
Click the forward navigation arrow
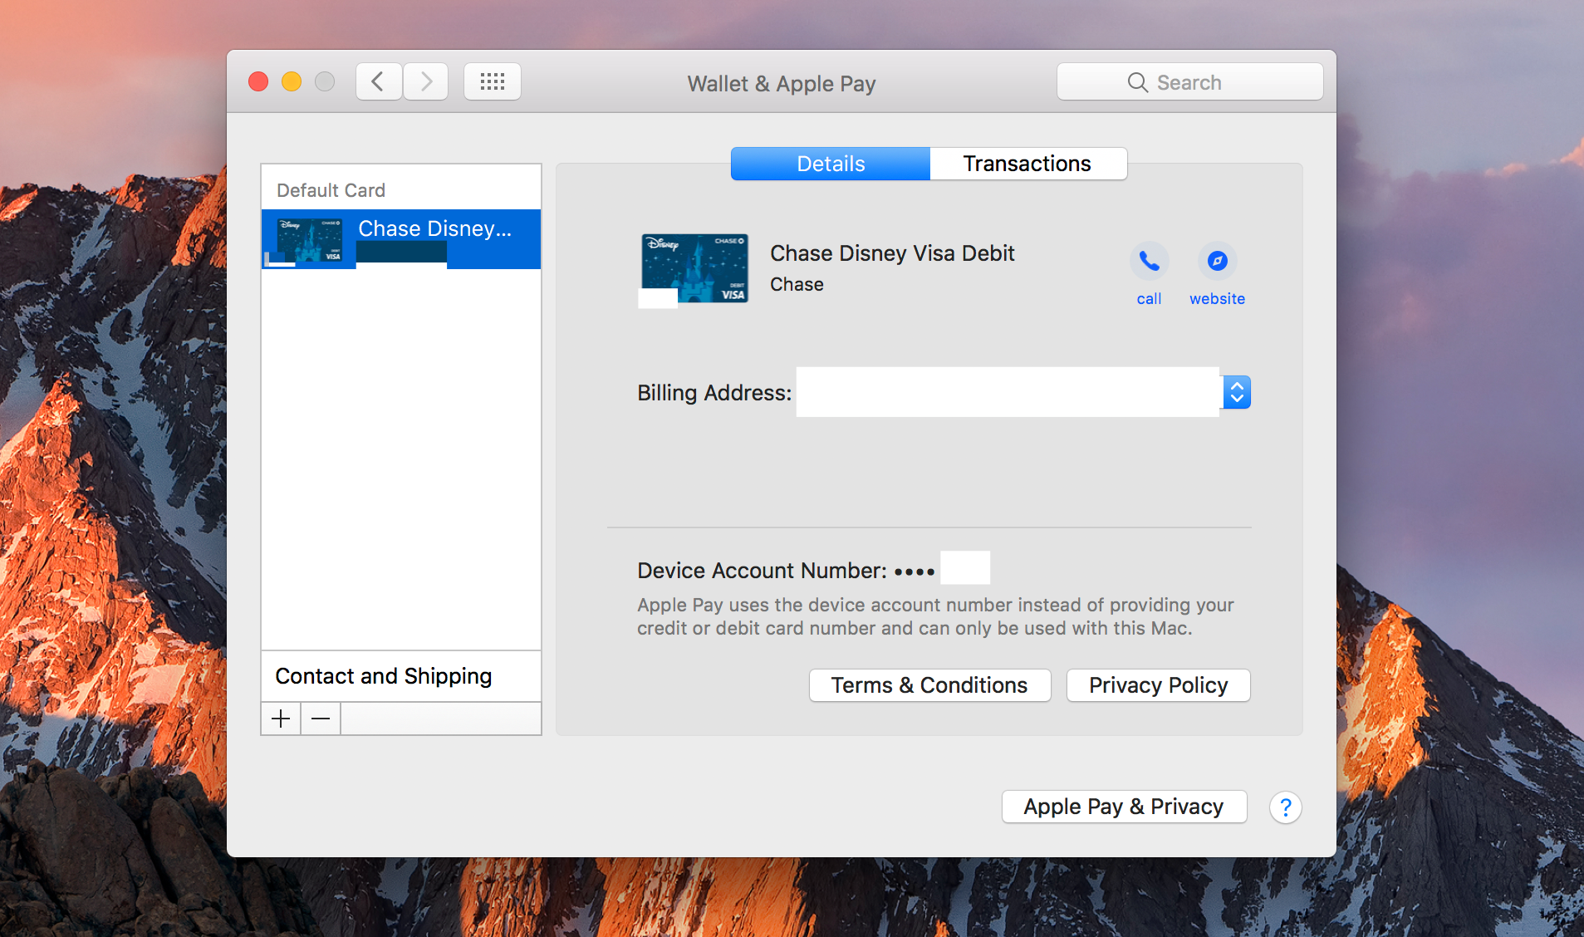[426, 81]
